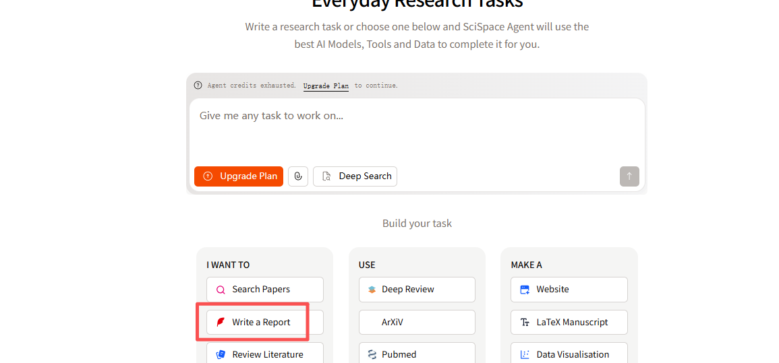Click the blue Review Literature icon
Viewport: 779px width, 363px height.
pos(221,354)
